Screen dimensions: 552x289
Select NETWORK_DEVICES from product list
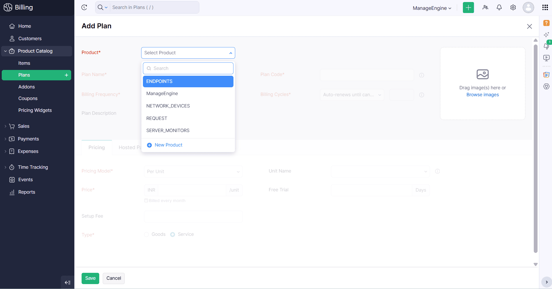coord(188,106)
